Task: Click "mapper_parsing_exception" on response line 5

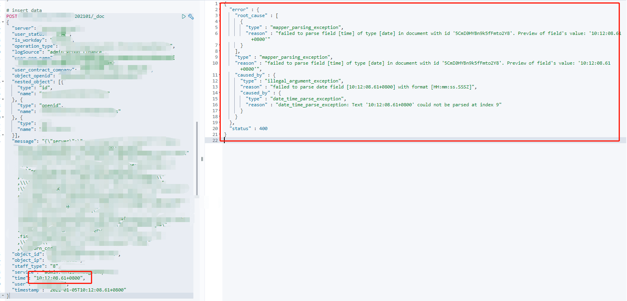Action: click(306, 27)
